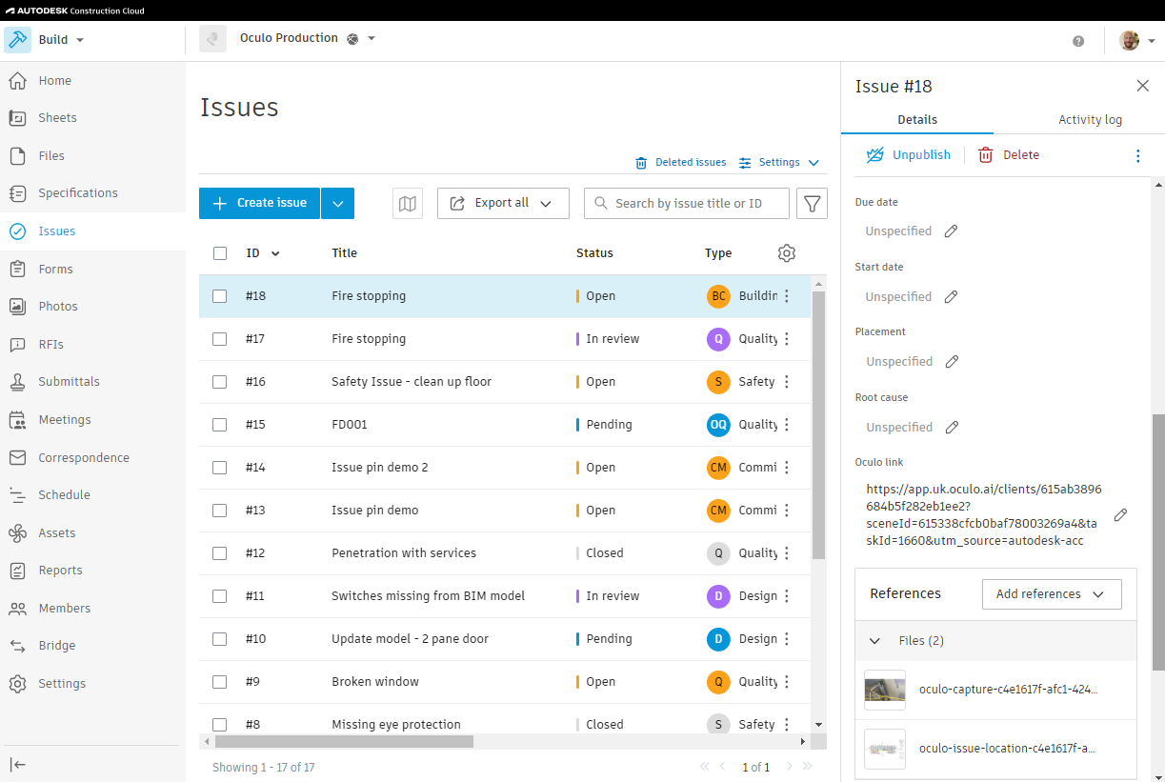Expand the Create issue split arrow
This screenshot has height=782, width=1165.
[338, 203]
